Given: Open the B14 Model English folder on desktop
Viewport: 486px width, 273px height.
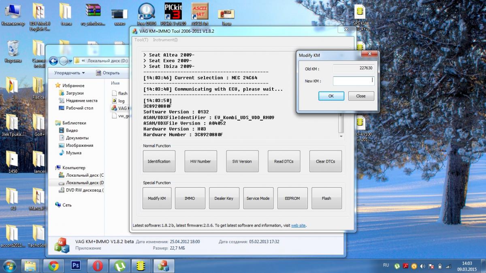Looking at the screenshot, I should click(x=39, y=17).
